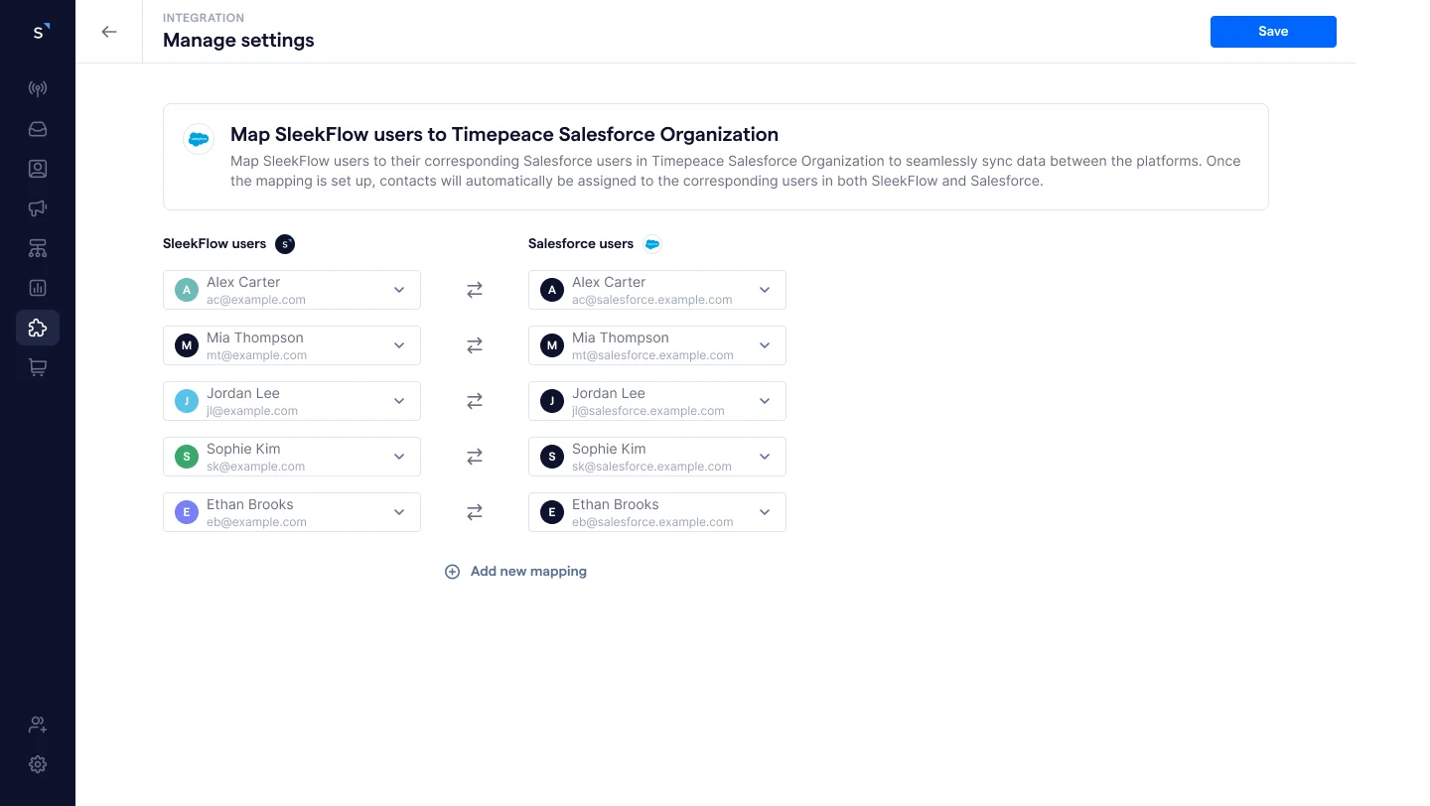Image resolution: width=1430 pixels, height=806 pixels.
Task: Open the Invite Users icon in sidebar
Action: (x=37, y=725)
